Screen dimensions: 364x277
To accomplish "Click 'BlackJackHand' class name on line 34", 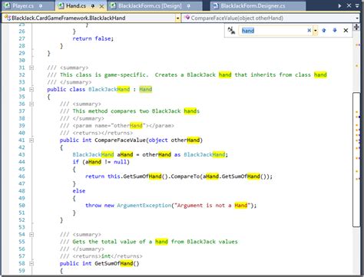I will click(x=109, y=89).
